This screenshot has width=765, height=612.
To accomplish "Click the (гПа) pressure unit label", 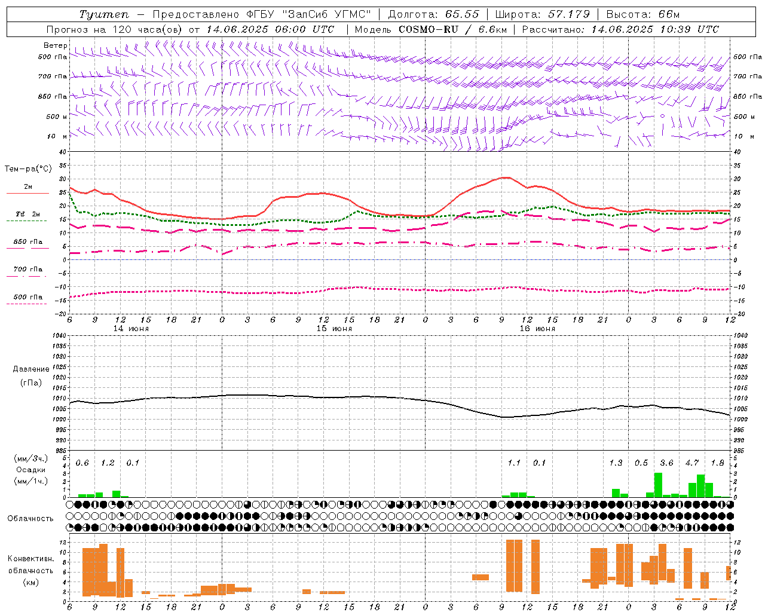I will tap(31, 383).
